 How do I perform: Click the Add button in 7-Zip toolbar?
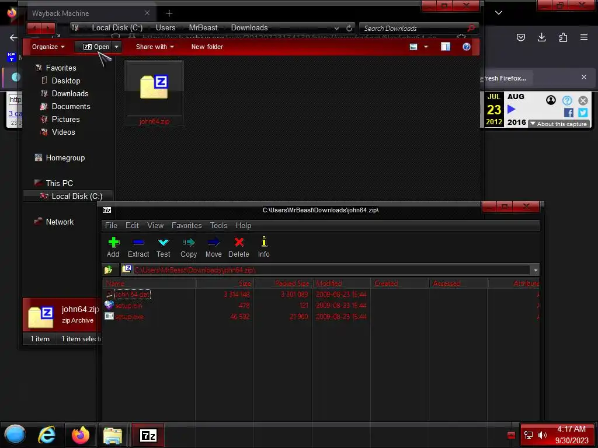tap(113, 247)
